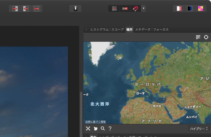Screen dimensions: 211x137
Task: Open the panel options menu above the map
Action: 198,37
